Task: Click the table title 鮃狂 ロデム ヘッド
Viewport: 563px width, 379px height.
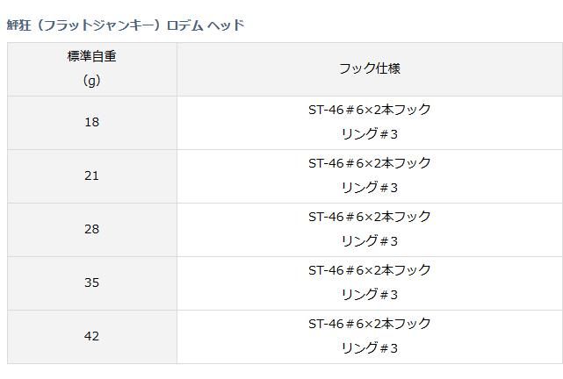Action: pos(126,25)
